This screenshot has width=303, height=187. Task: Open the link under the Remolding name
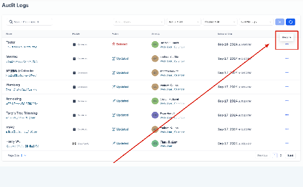[x=22, y=103]
